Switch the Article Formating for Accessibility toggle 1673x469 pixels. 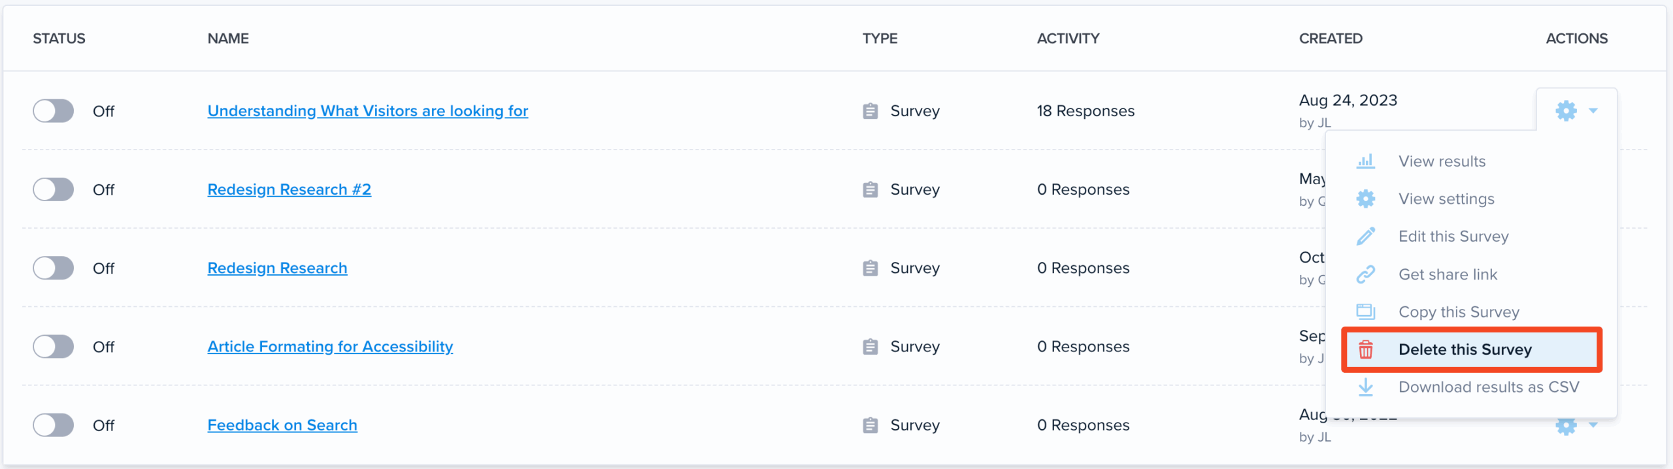click(54, 346)
